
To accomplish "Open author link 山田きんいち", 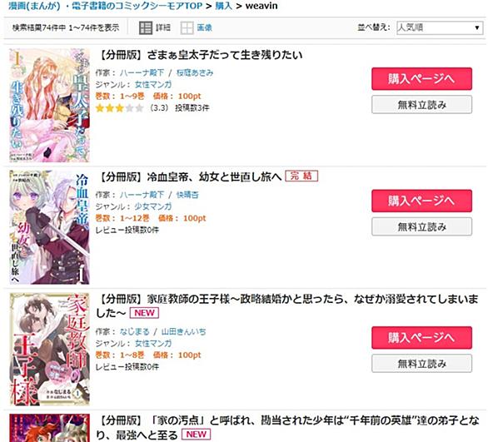I will coord(183,331).
